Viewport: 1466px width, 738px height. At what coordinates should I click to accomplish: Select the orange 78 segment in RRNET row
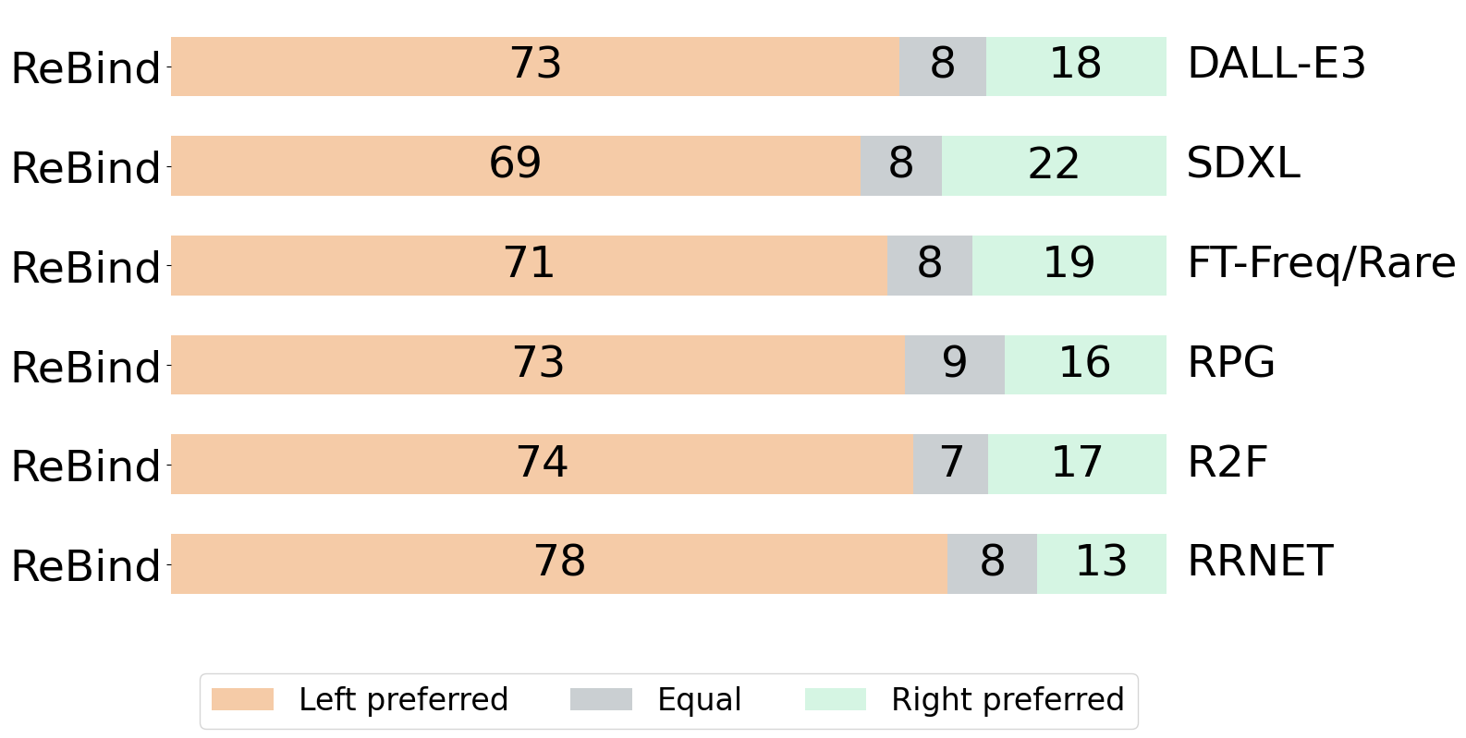tap(559, 563)
